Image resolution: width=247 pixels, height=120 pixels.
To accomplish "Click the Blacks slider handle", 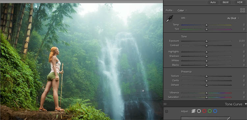I will [206, 65].
